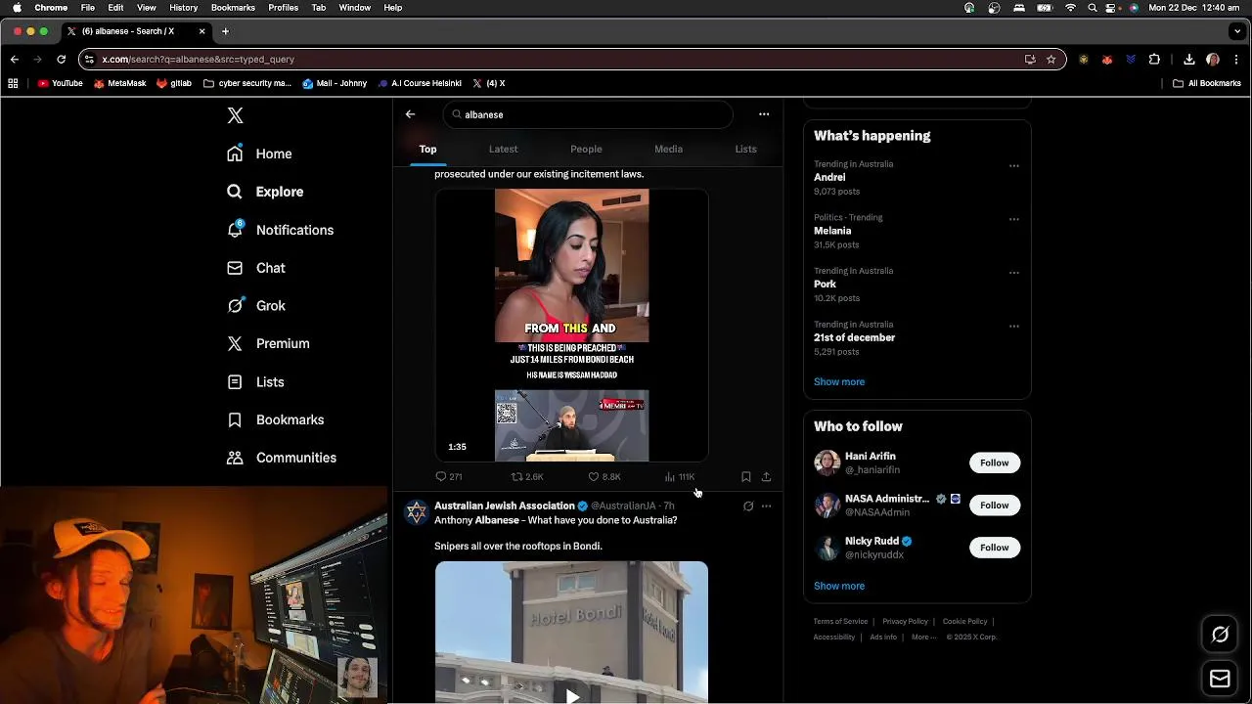Click the X logo in sidebar
Image resolution: width=1252 pixels, height=704 pixels.
coord(235,115)
